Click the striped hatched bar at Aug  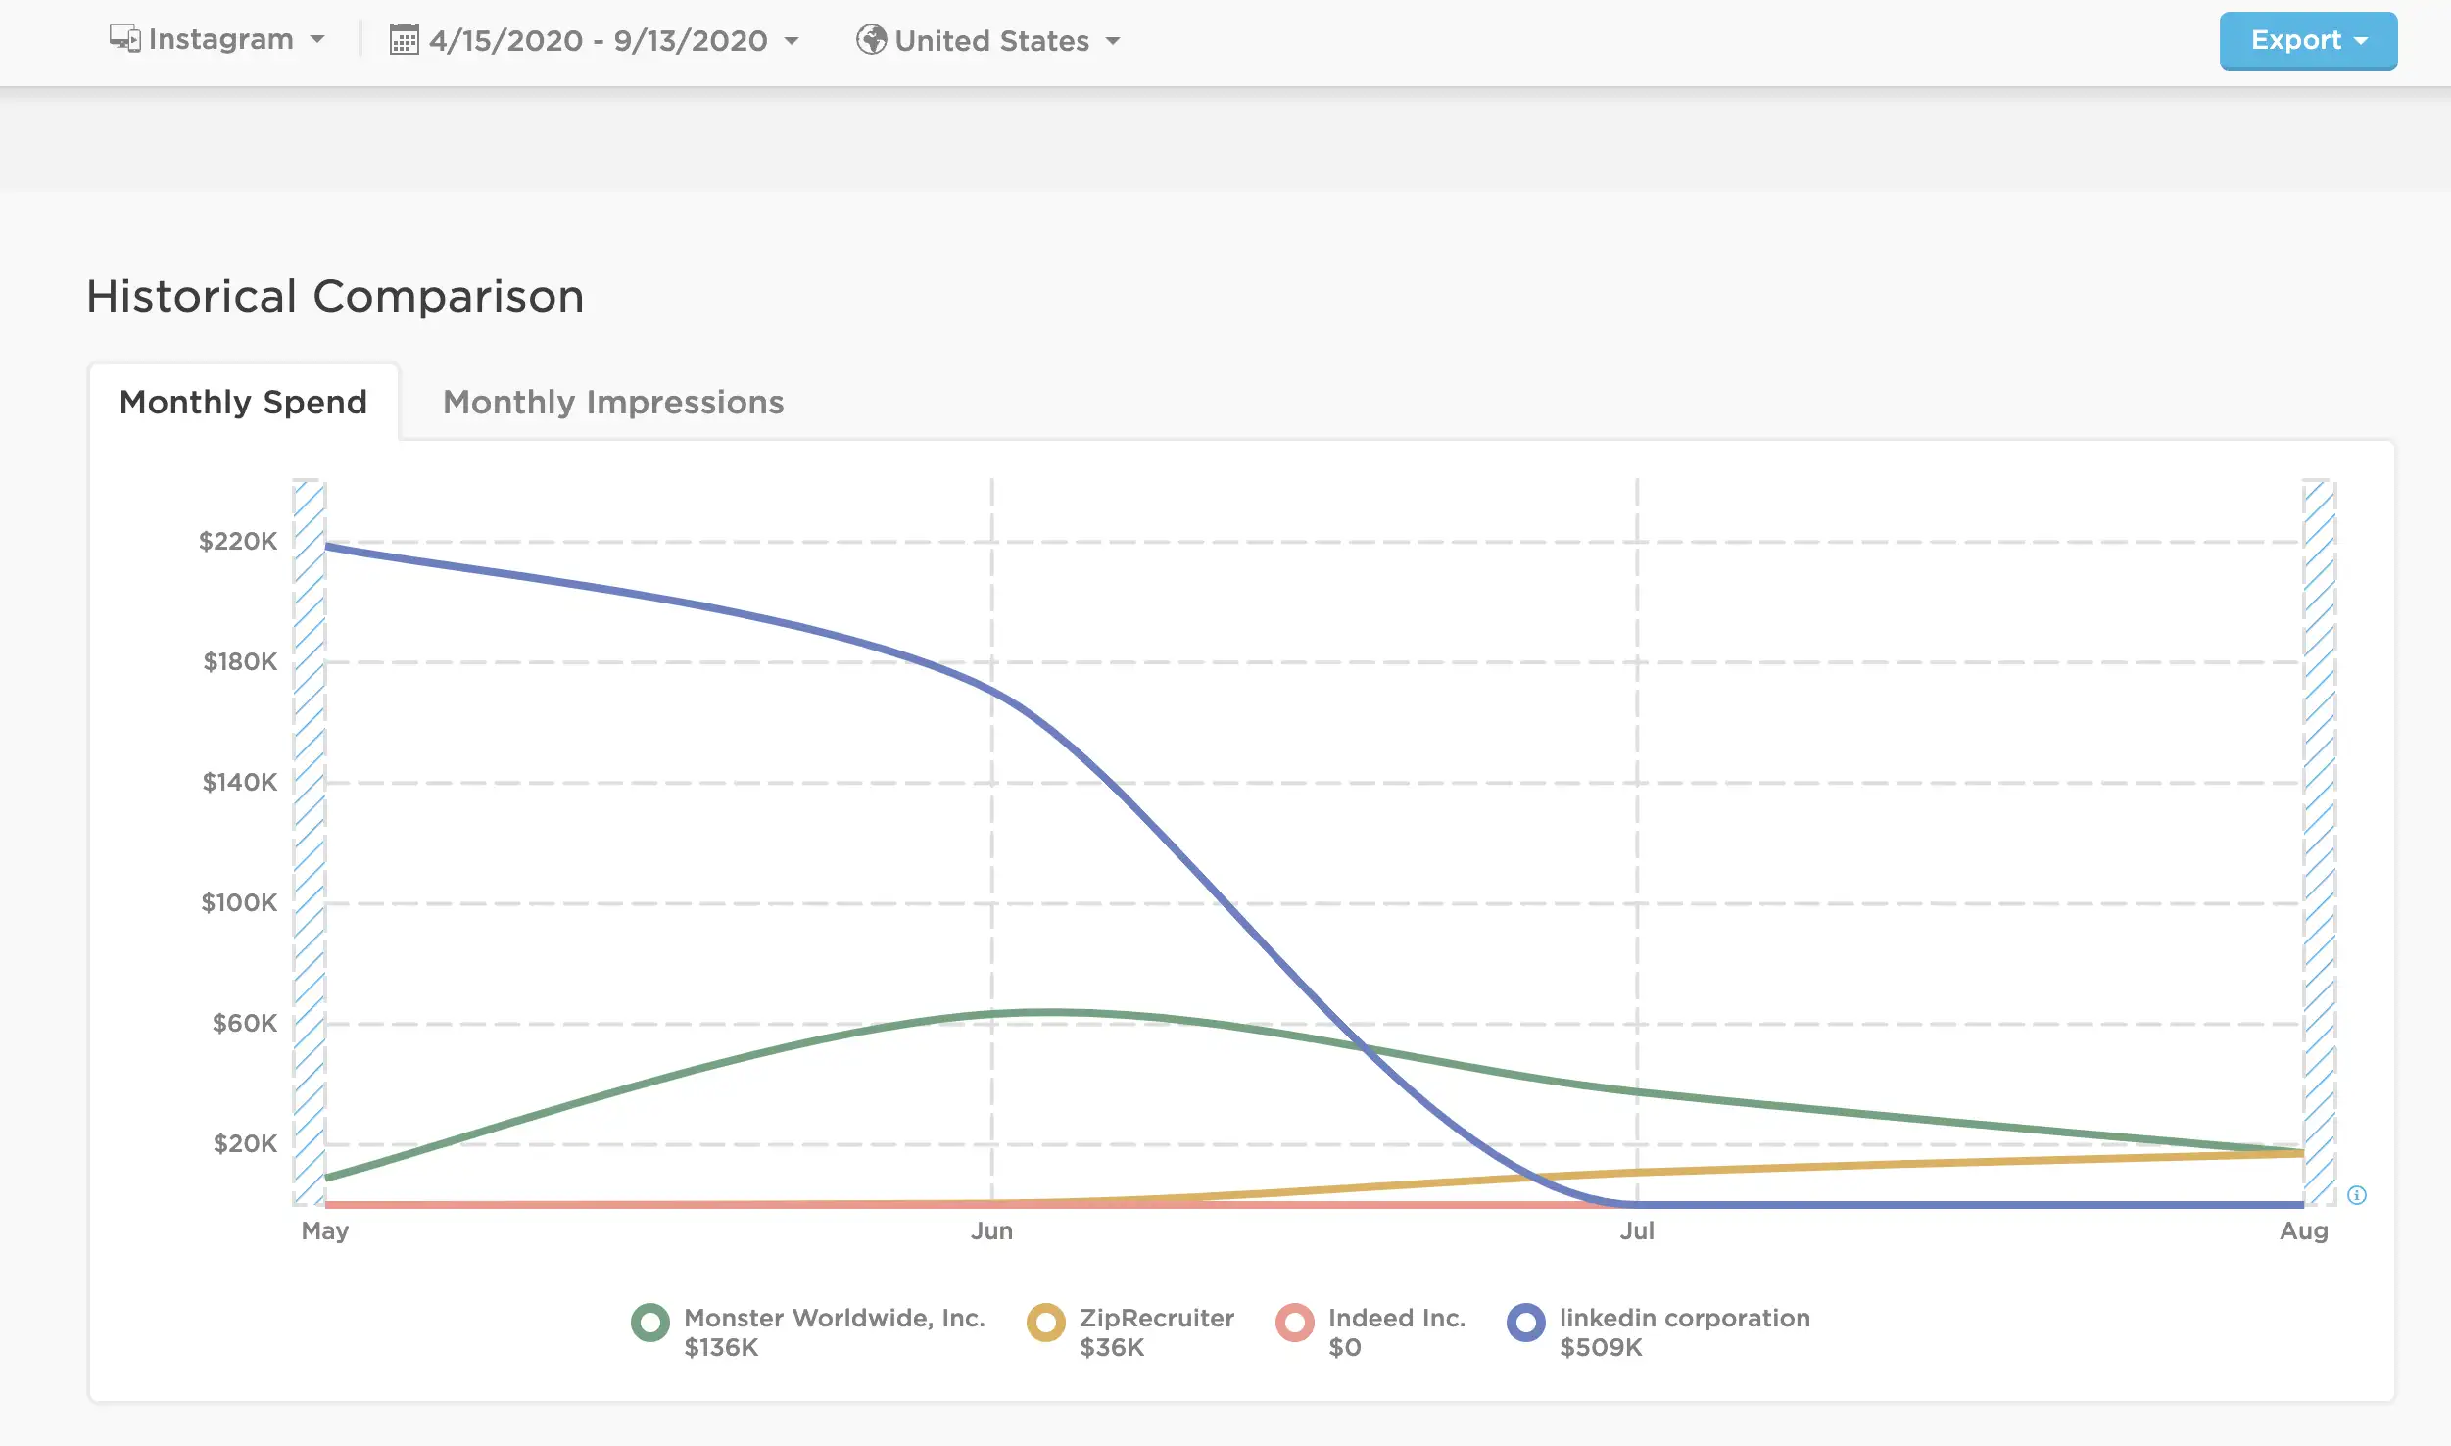point(2320,843)
